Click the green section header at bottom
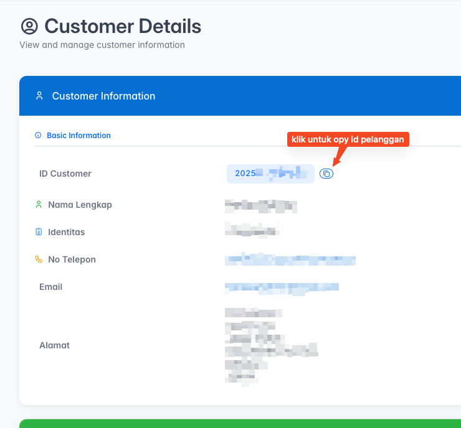 pos(240,424)
